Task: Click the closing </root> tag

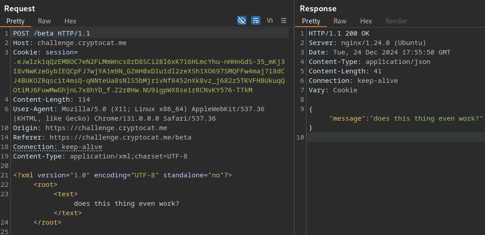Action: click(x=47, y=223)
